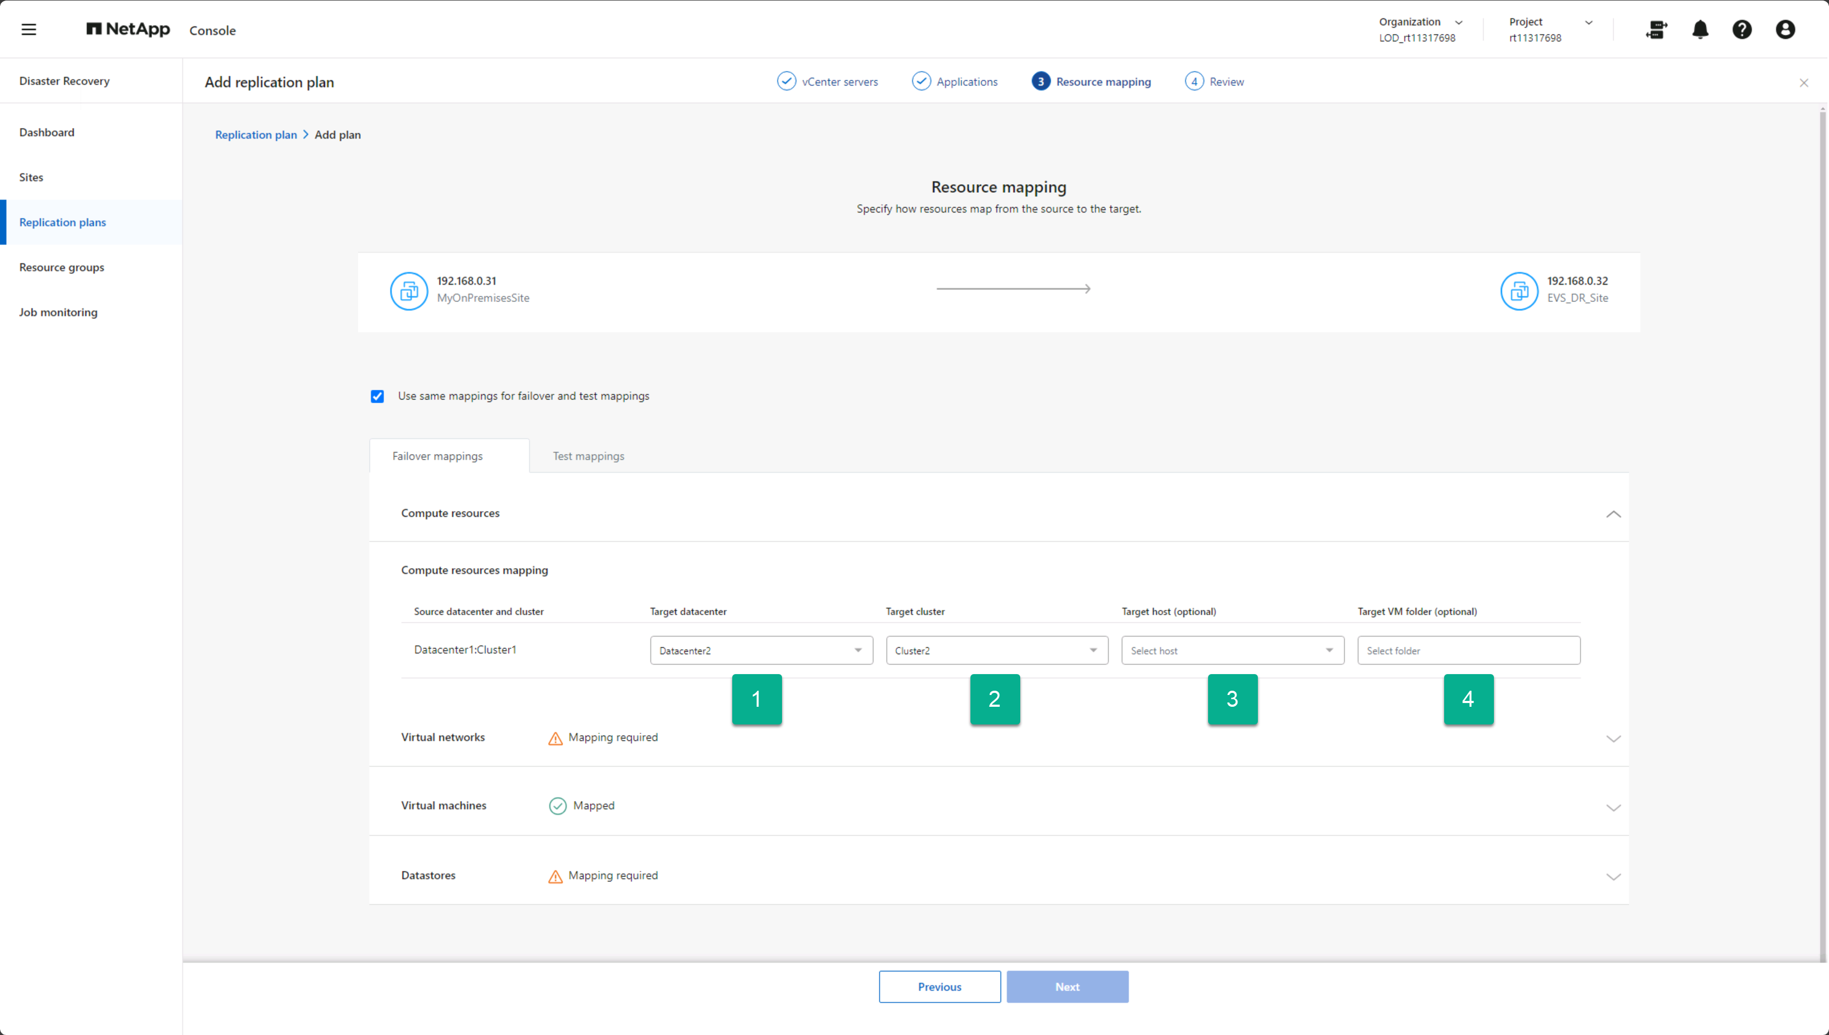Click the agents server icon in header
Screen dimensions: 1829x1035
(1656, 29)
